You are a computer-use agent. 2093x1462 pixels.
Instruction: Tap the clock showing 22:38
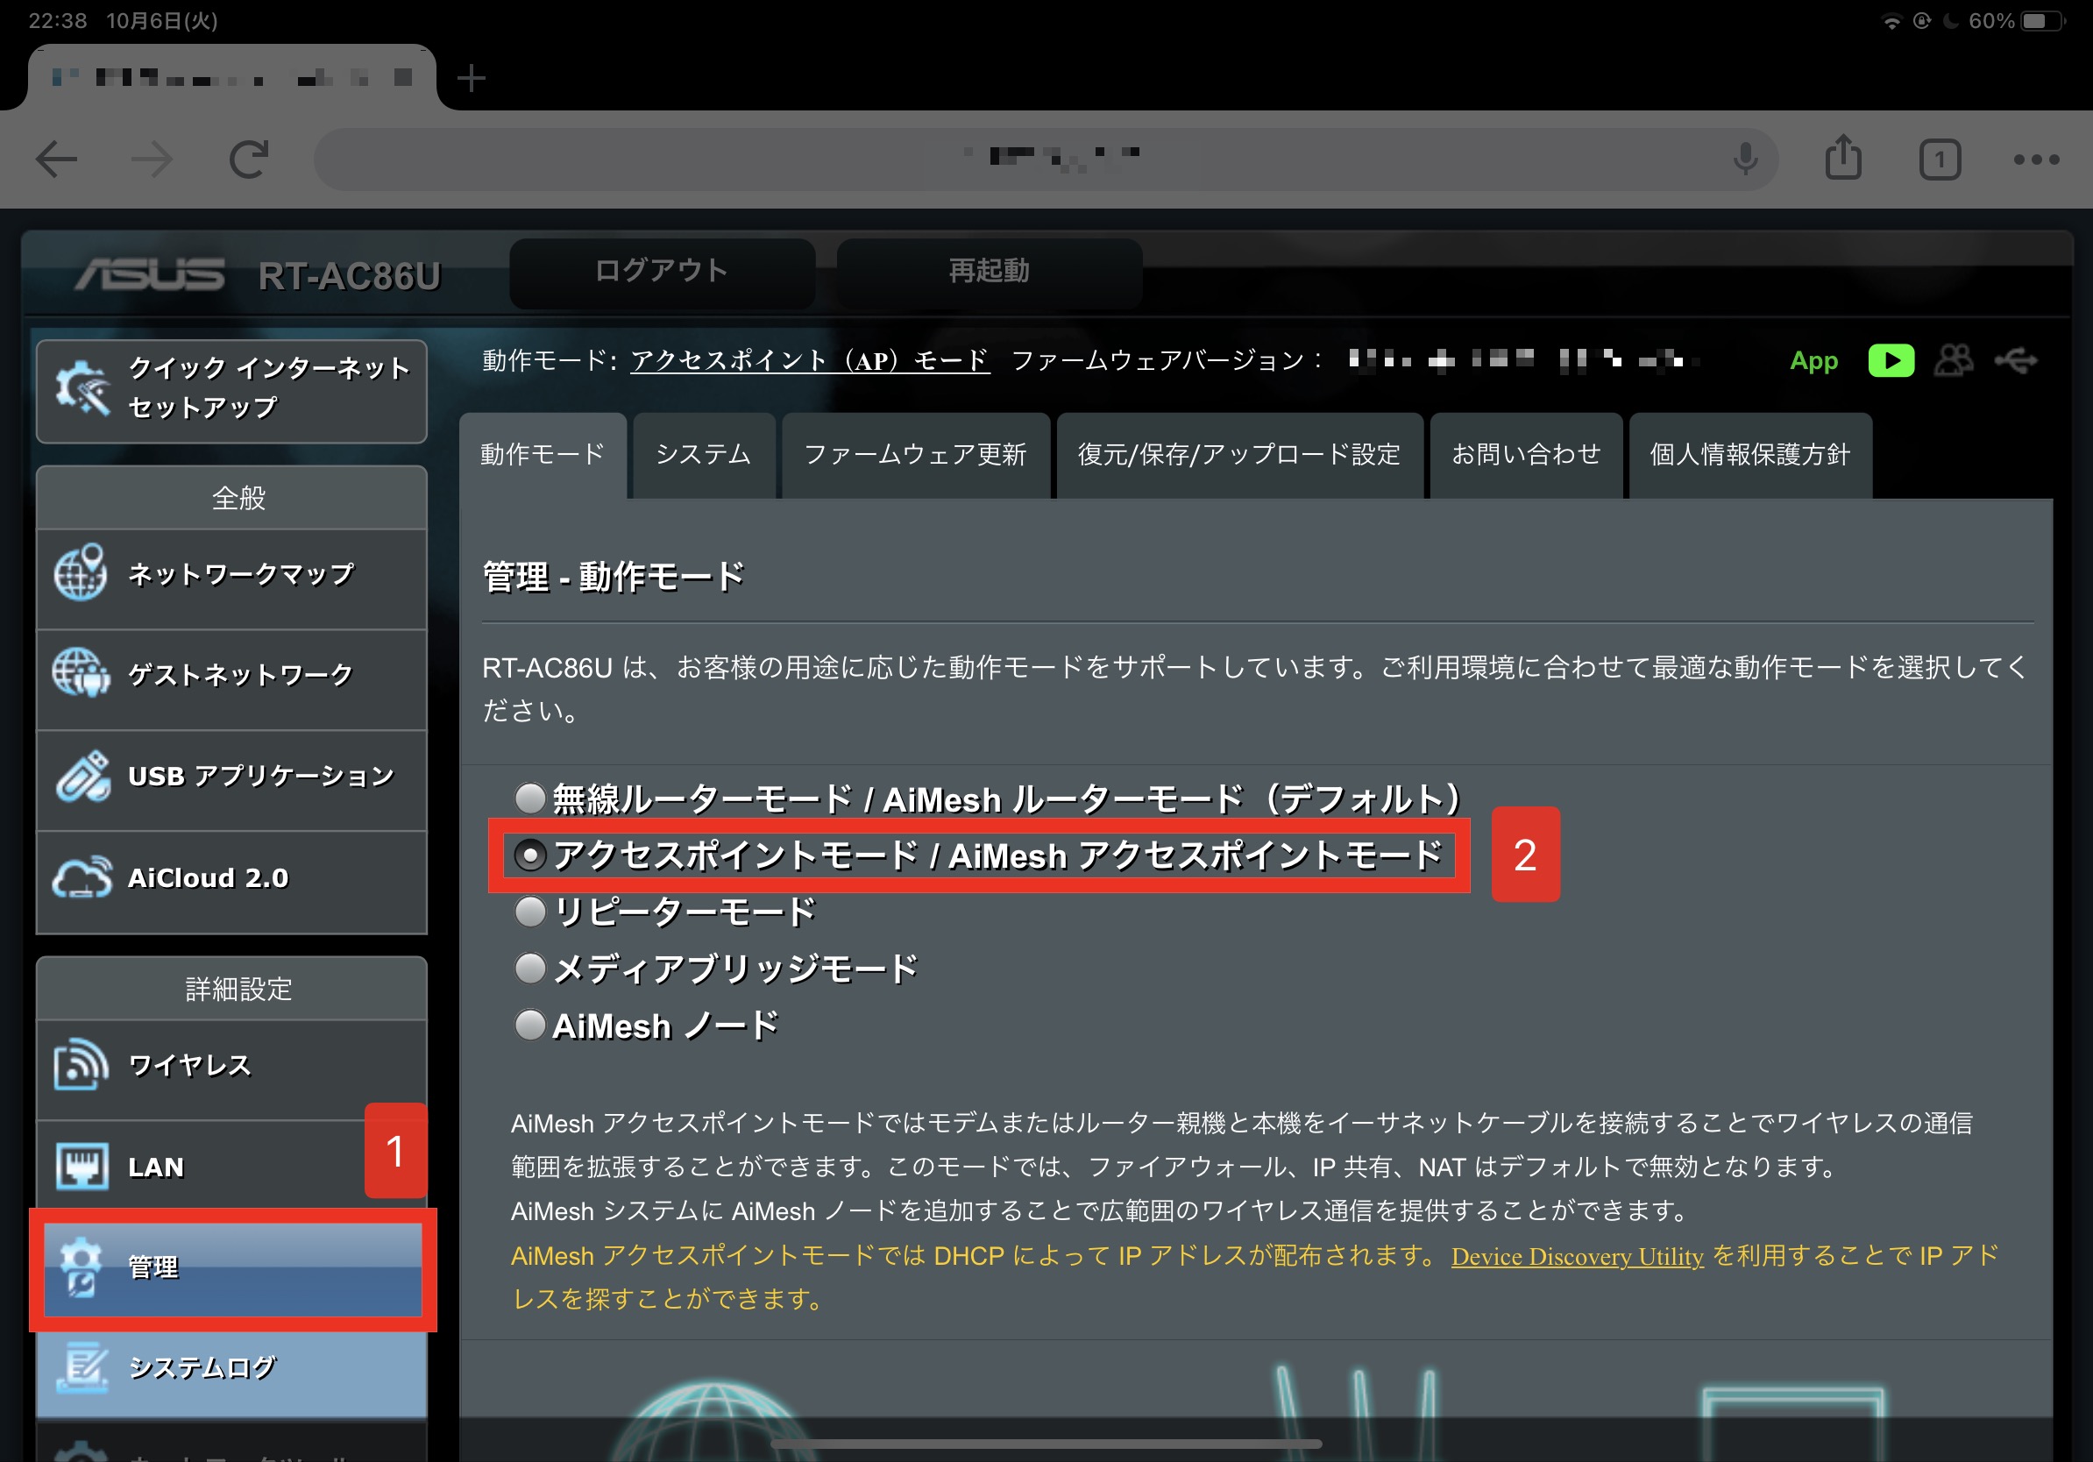coord(58,21)
